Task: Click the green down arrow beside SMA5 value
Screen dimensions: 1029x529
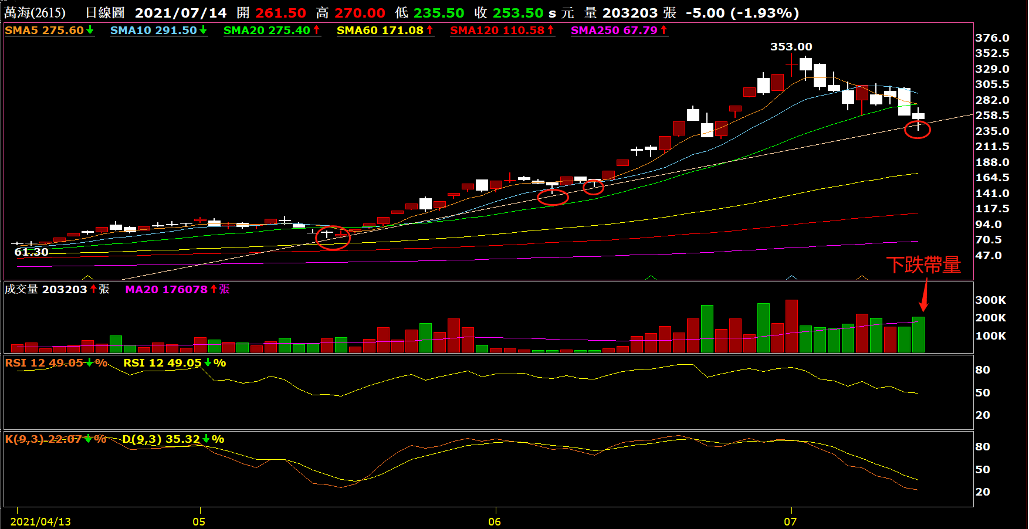Action: (x=90, y=30)
